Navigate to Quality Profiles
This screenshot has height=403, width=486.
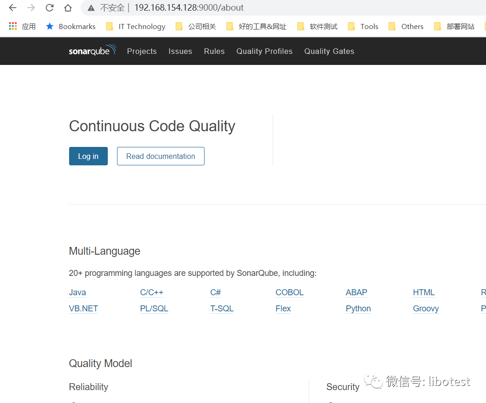264,51
